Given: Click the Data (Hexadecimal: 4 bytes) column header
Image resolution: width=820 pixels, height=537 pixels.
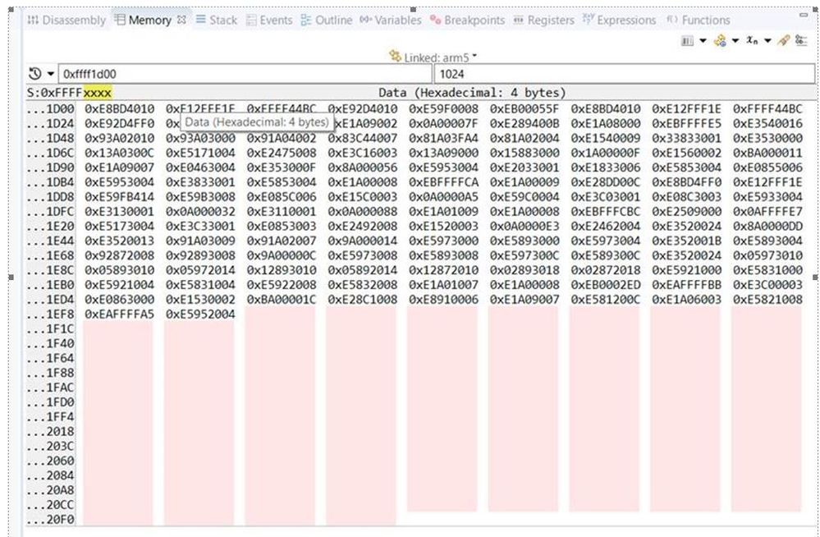Looking at the screenshot, I should pos(472,93).
